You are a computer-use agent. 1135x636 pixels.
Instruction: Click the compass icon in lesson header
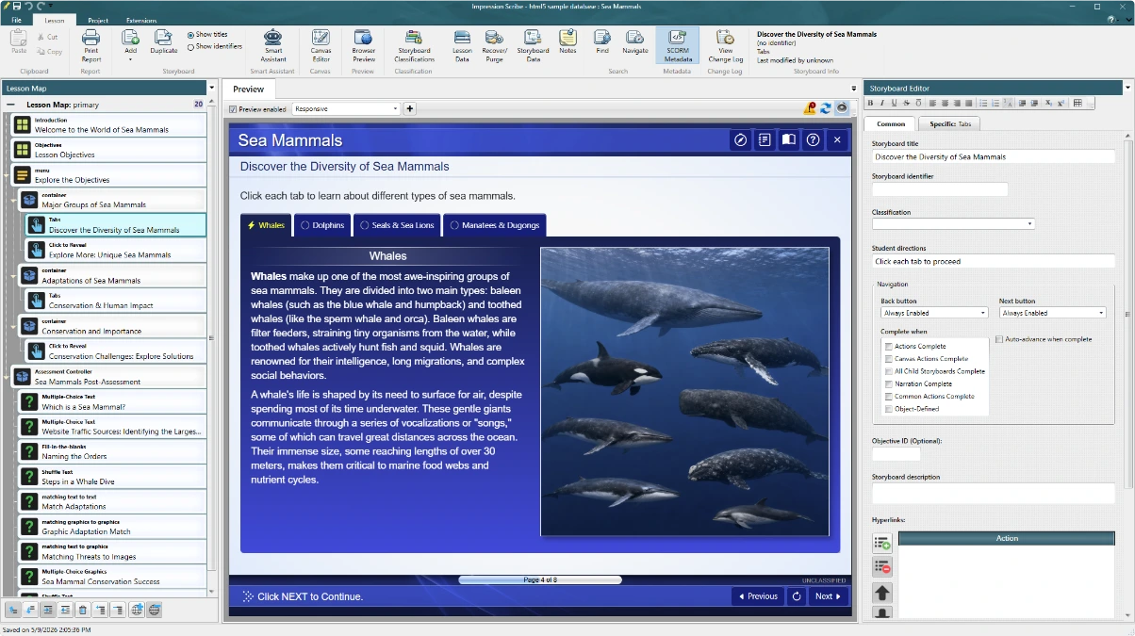[741, 139]
